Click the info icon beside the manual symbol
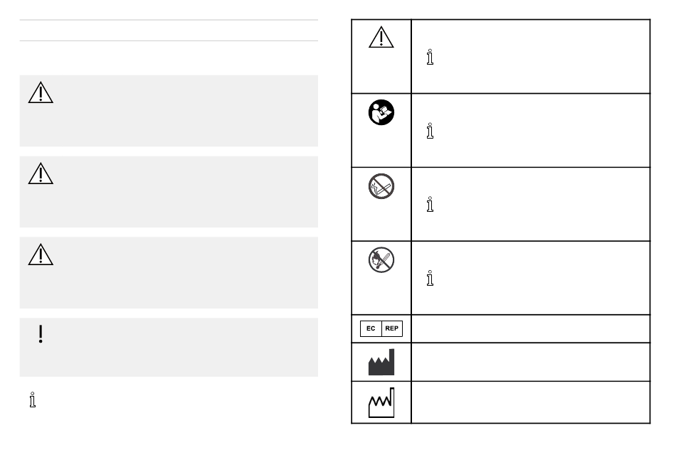Screen dimensions: 676x467 430,131
